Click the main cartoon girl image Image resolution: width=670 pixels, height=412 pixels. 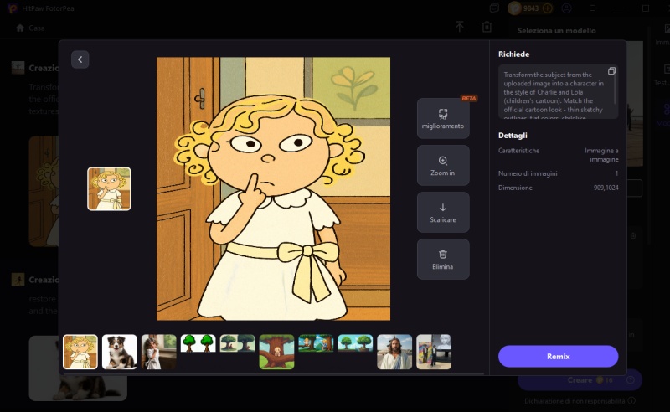point(274,188)
